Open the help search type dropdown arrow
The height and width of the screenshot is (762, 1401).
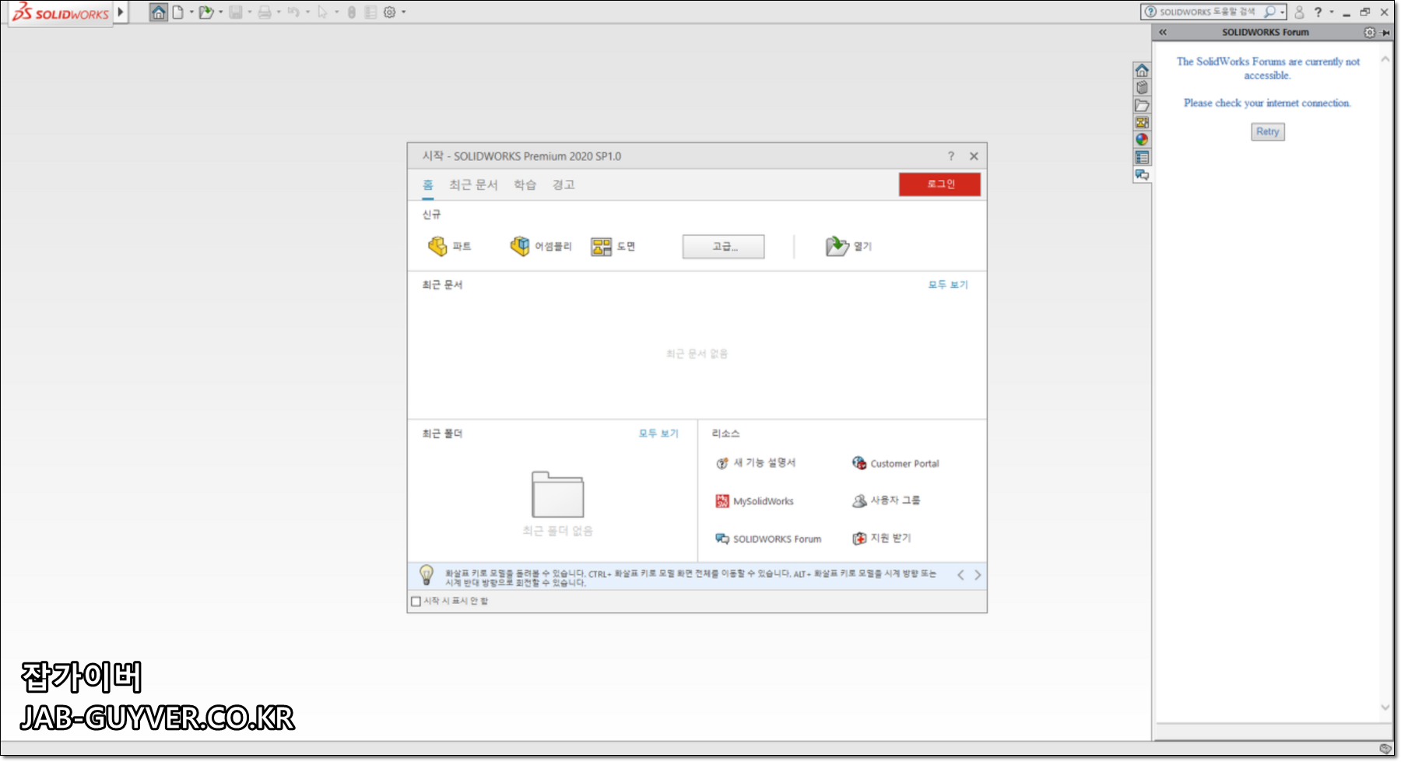tap(1283, 12)
